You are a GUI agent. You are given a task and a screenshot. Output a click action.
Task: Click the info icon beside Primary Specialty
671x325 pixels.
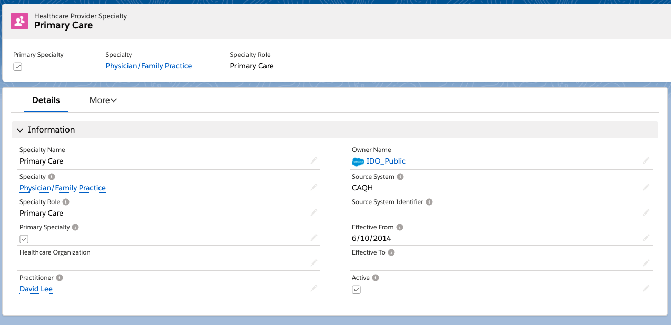click(x=75, y=227)
